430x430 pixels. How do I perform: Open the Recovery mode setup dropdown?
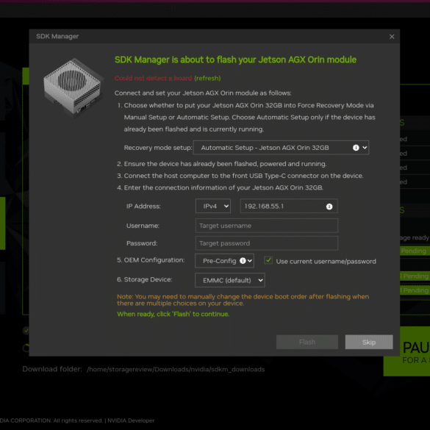[x=281, y=148]
